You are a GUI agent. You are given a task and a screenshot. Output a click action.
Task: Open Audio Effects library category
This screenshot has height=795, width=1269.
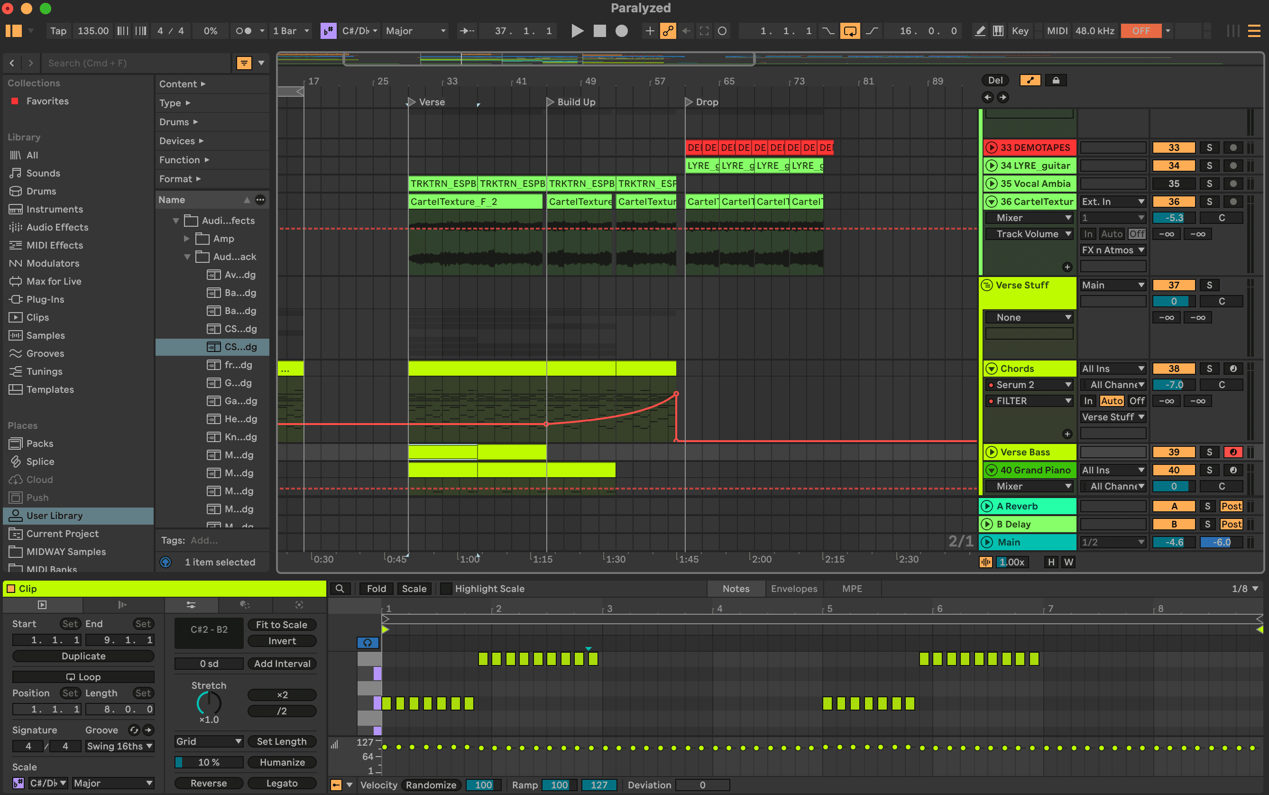(57, 227)
